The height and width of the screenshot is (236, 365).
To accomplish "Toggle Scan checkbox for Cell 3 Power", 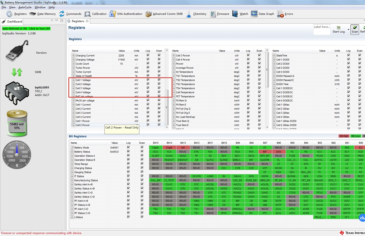I will tap(259, 55).
